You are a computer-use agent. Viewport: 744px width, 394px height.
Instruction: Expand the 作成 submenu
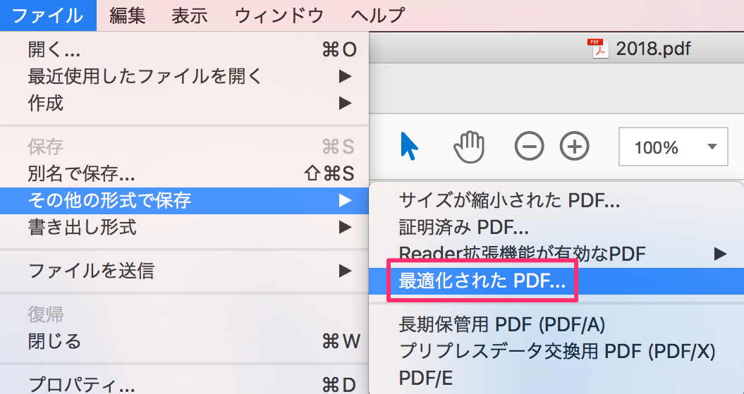184,103
